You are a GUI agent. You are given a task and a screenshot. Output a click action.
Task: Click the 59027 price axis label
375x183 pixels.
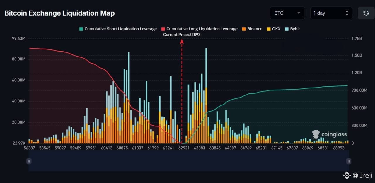pyautogui.click(x=60, y=148)
